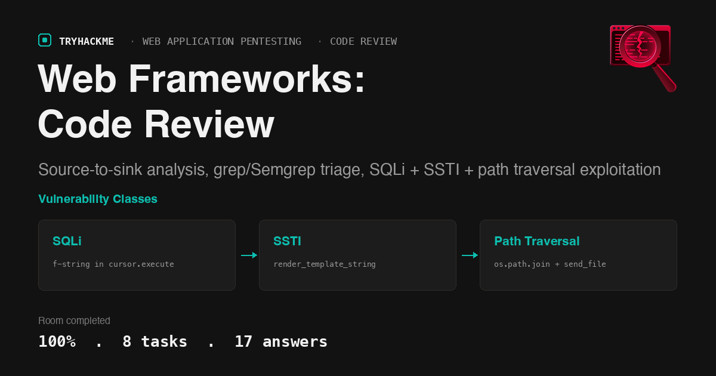
Task: Click the Vulnerability Classes heading
Action: pyautogui.click(x=98, y=199)
